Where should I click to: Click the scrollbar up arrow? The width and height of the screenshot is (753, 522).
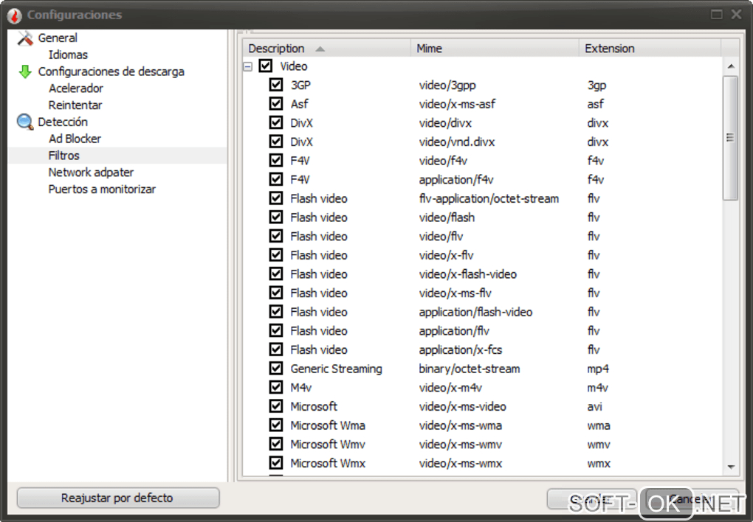731,66
